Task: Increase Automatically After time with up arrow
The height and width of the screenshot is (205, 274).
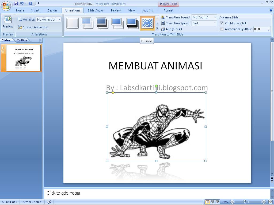Action: tap(268, 28)
